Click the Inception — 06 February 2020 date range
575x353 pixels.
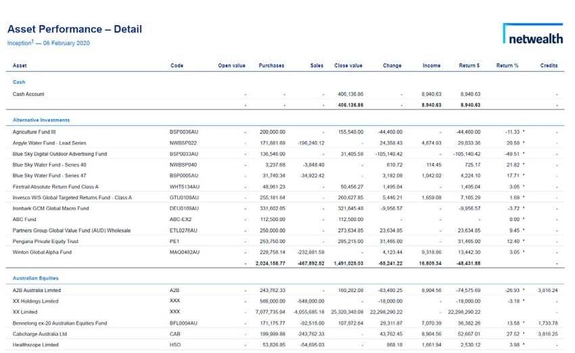click(49, 43)
